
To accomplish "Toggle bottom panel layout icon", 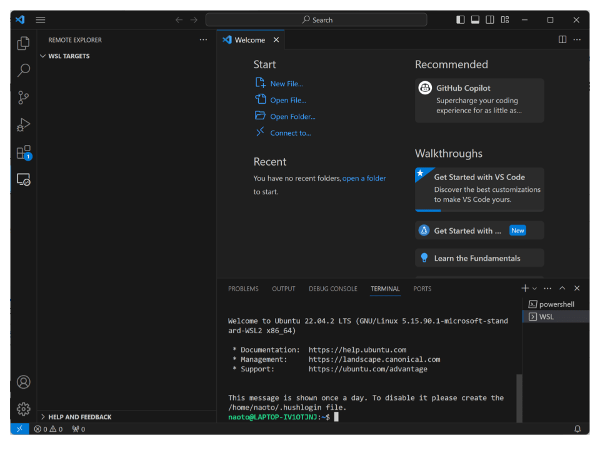I will [475, 20].
